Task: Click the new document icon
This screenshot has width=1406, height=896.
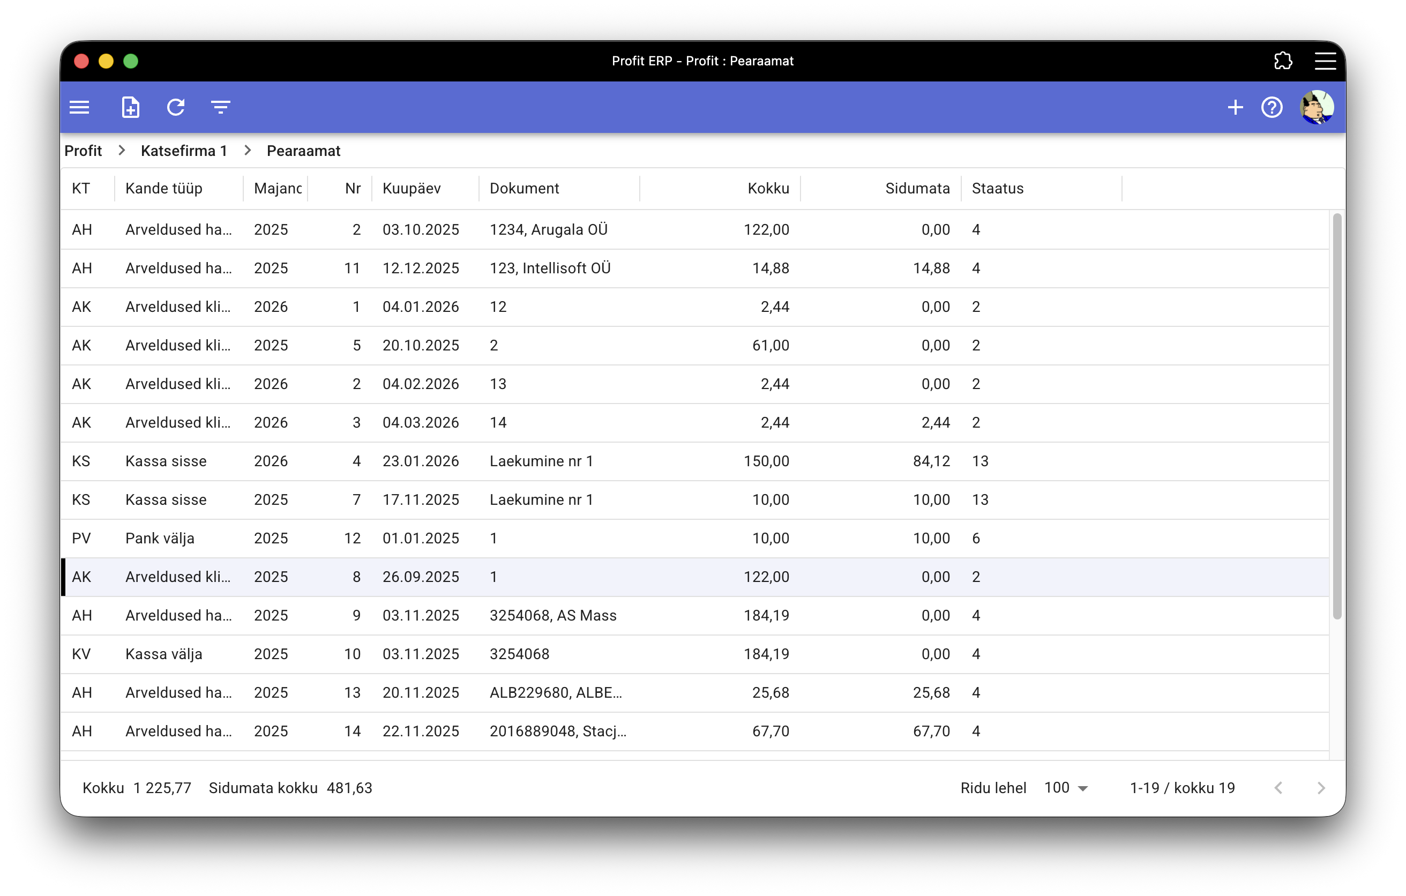Action: [x=130, y=108]
